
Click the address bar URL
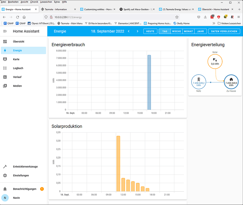click(x=68, y=17)
